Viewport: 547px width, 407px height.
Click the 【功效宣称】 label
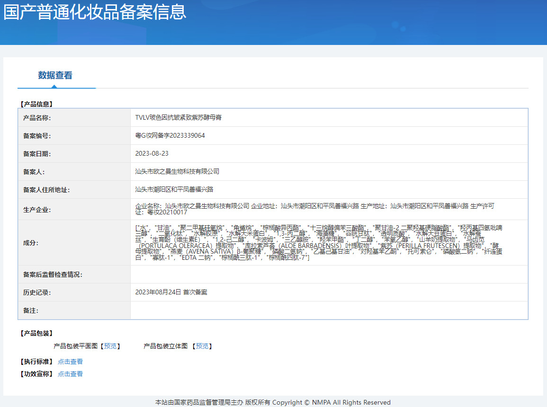[x=36, y=374]
